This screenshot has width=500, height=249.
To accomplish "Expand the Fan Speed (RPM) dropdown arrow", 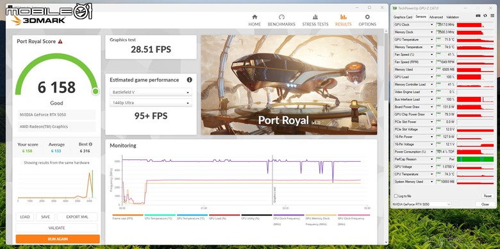I will point(432,62).
